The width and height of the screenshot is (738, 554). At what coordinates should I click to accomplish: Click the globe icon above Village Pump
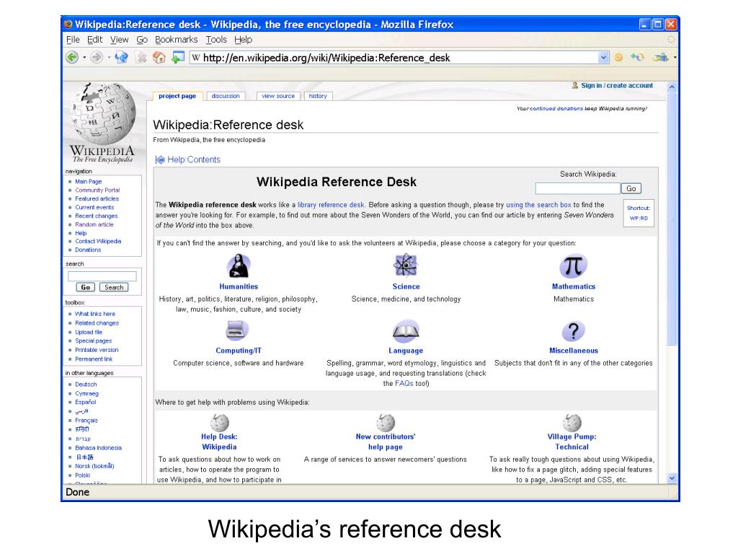coord(572,423)
